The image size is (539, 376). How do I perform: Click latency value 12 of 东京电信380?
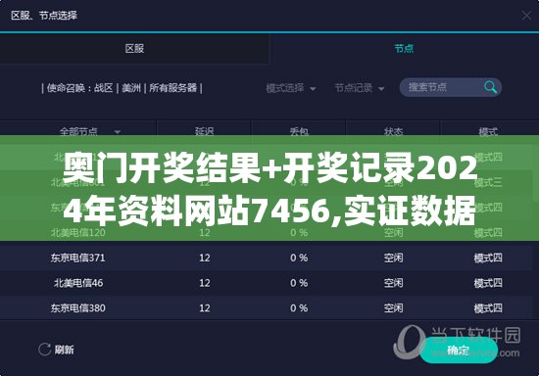(x=205, y=308)
